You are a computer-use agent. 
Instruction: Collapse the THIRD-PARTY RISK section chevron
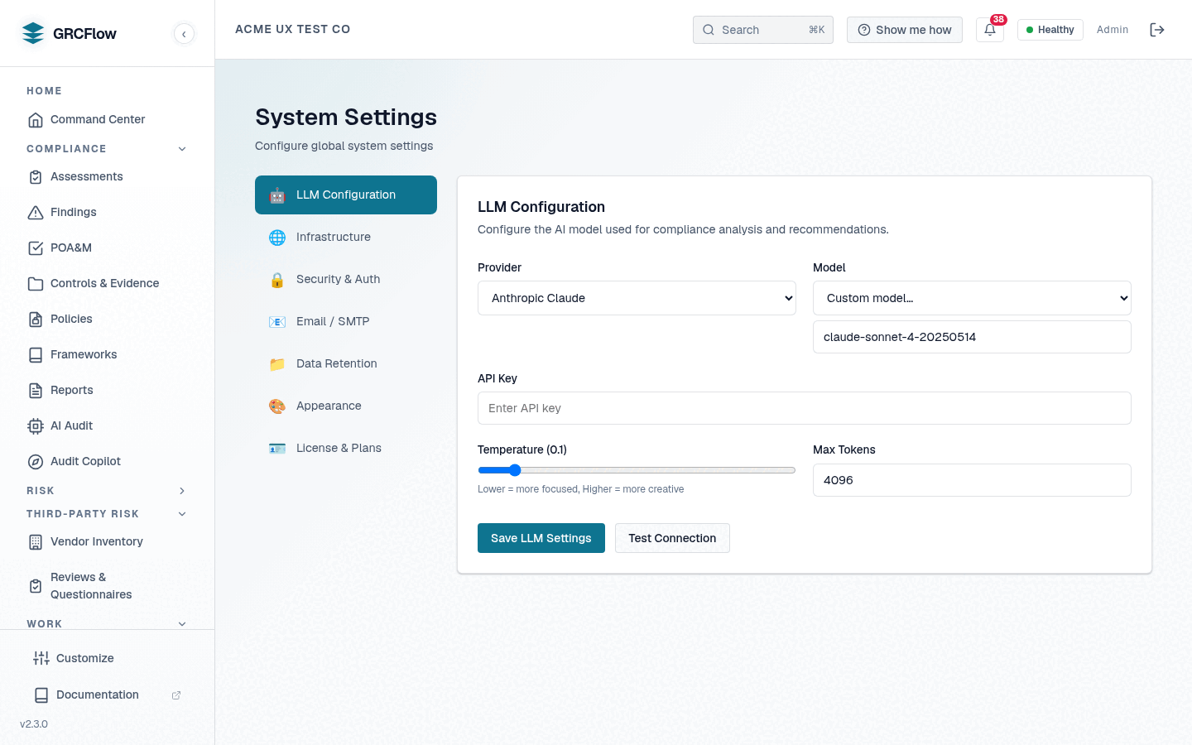click(x=182, y=514)
